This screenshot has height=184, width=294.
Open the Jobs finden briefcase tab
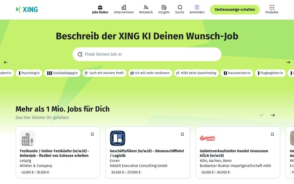point(100,10)
